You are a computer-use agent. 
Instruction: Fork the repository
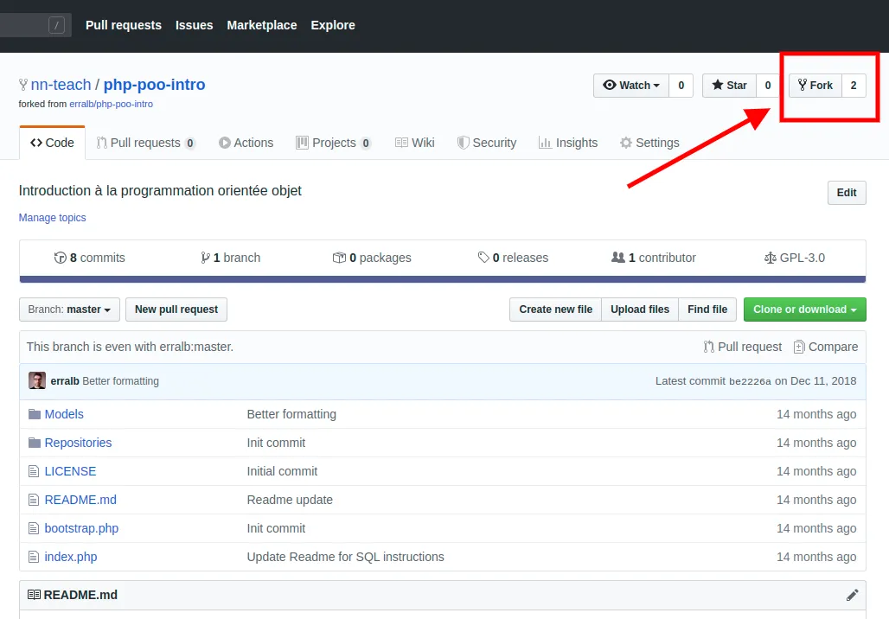click(x=815, y=86)
